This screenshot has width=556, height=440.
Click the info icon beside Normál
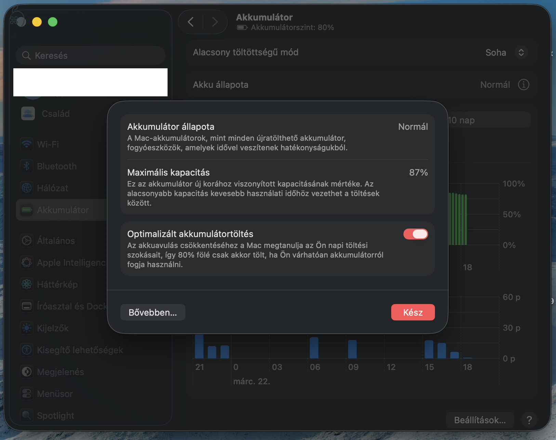tap(523, 85)
